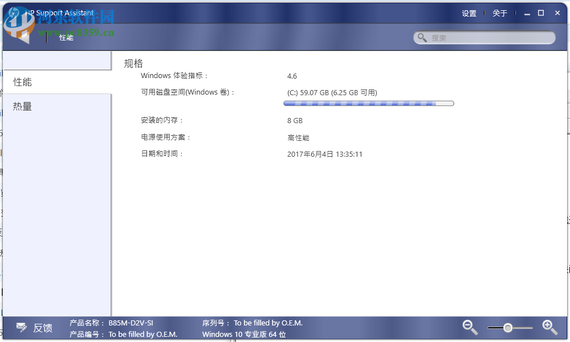Click the zoom in magnifier icon

coord(549,327)
